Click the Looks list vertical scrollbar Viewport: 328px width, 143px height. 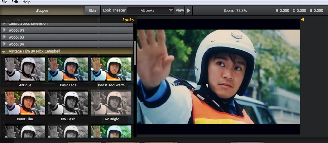(135, 53)
